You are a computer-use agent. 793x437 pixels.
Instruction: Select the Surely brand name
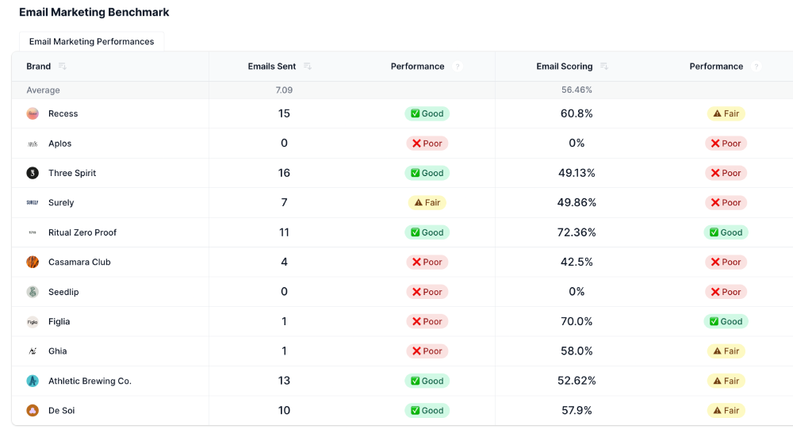(x=61, y=203)
